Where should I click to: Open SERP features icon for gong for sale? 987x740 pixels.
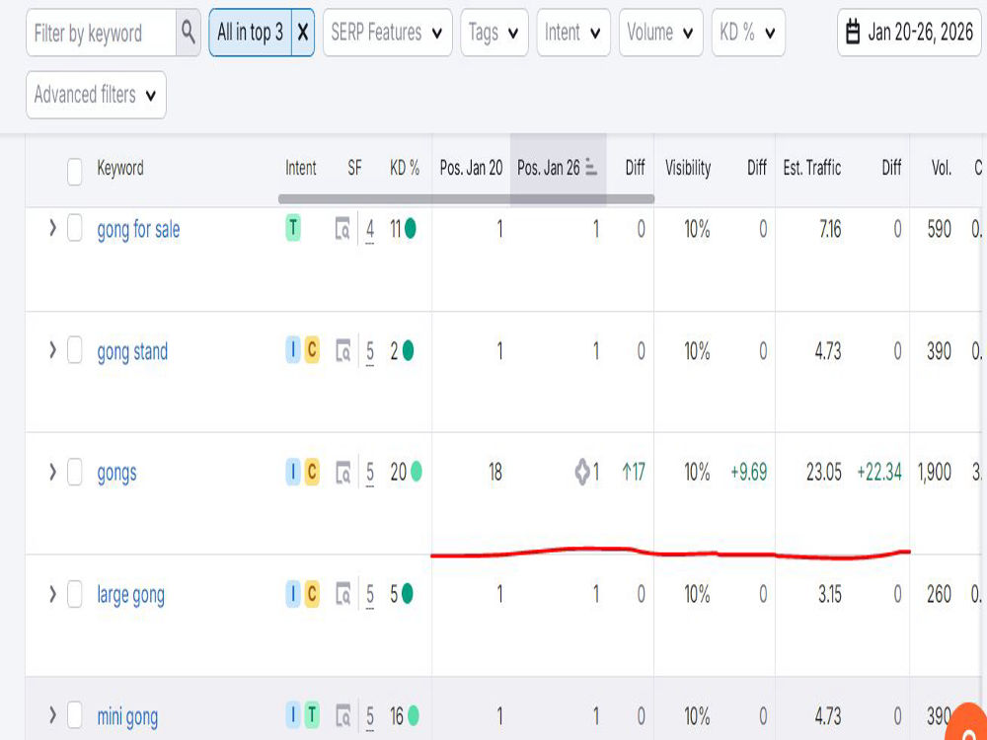(x=342, y=229)
